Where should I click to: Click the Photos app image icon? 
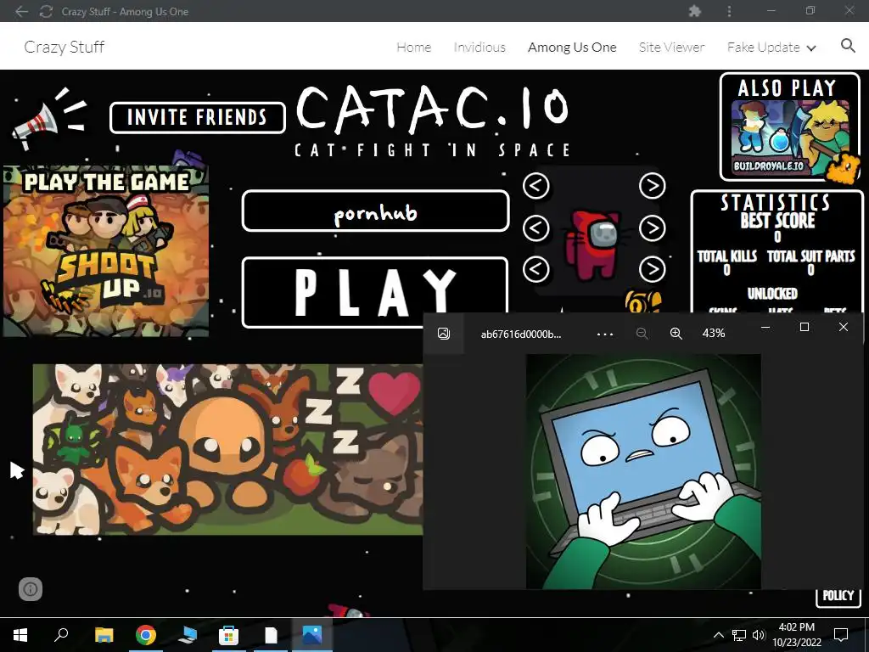click(443, 333)
